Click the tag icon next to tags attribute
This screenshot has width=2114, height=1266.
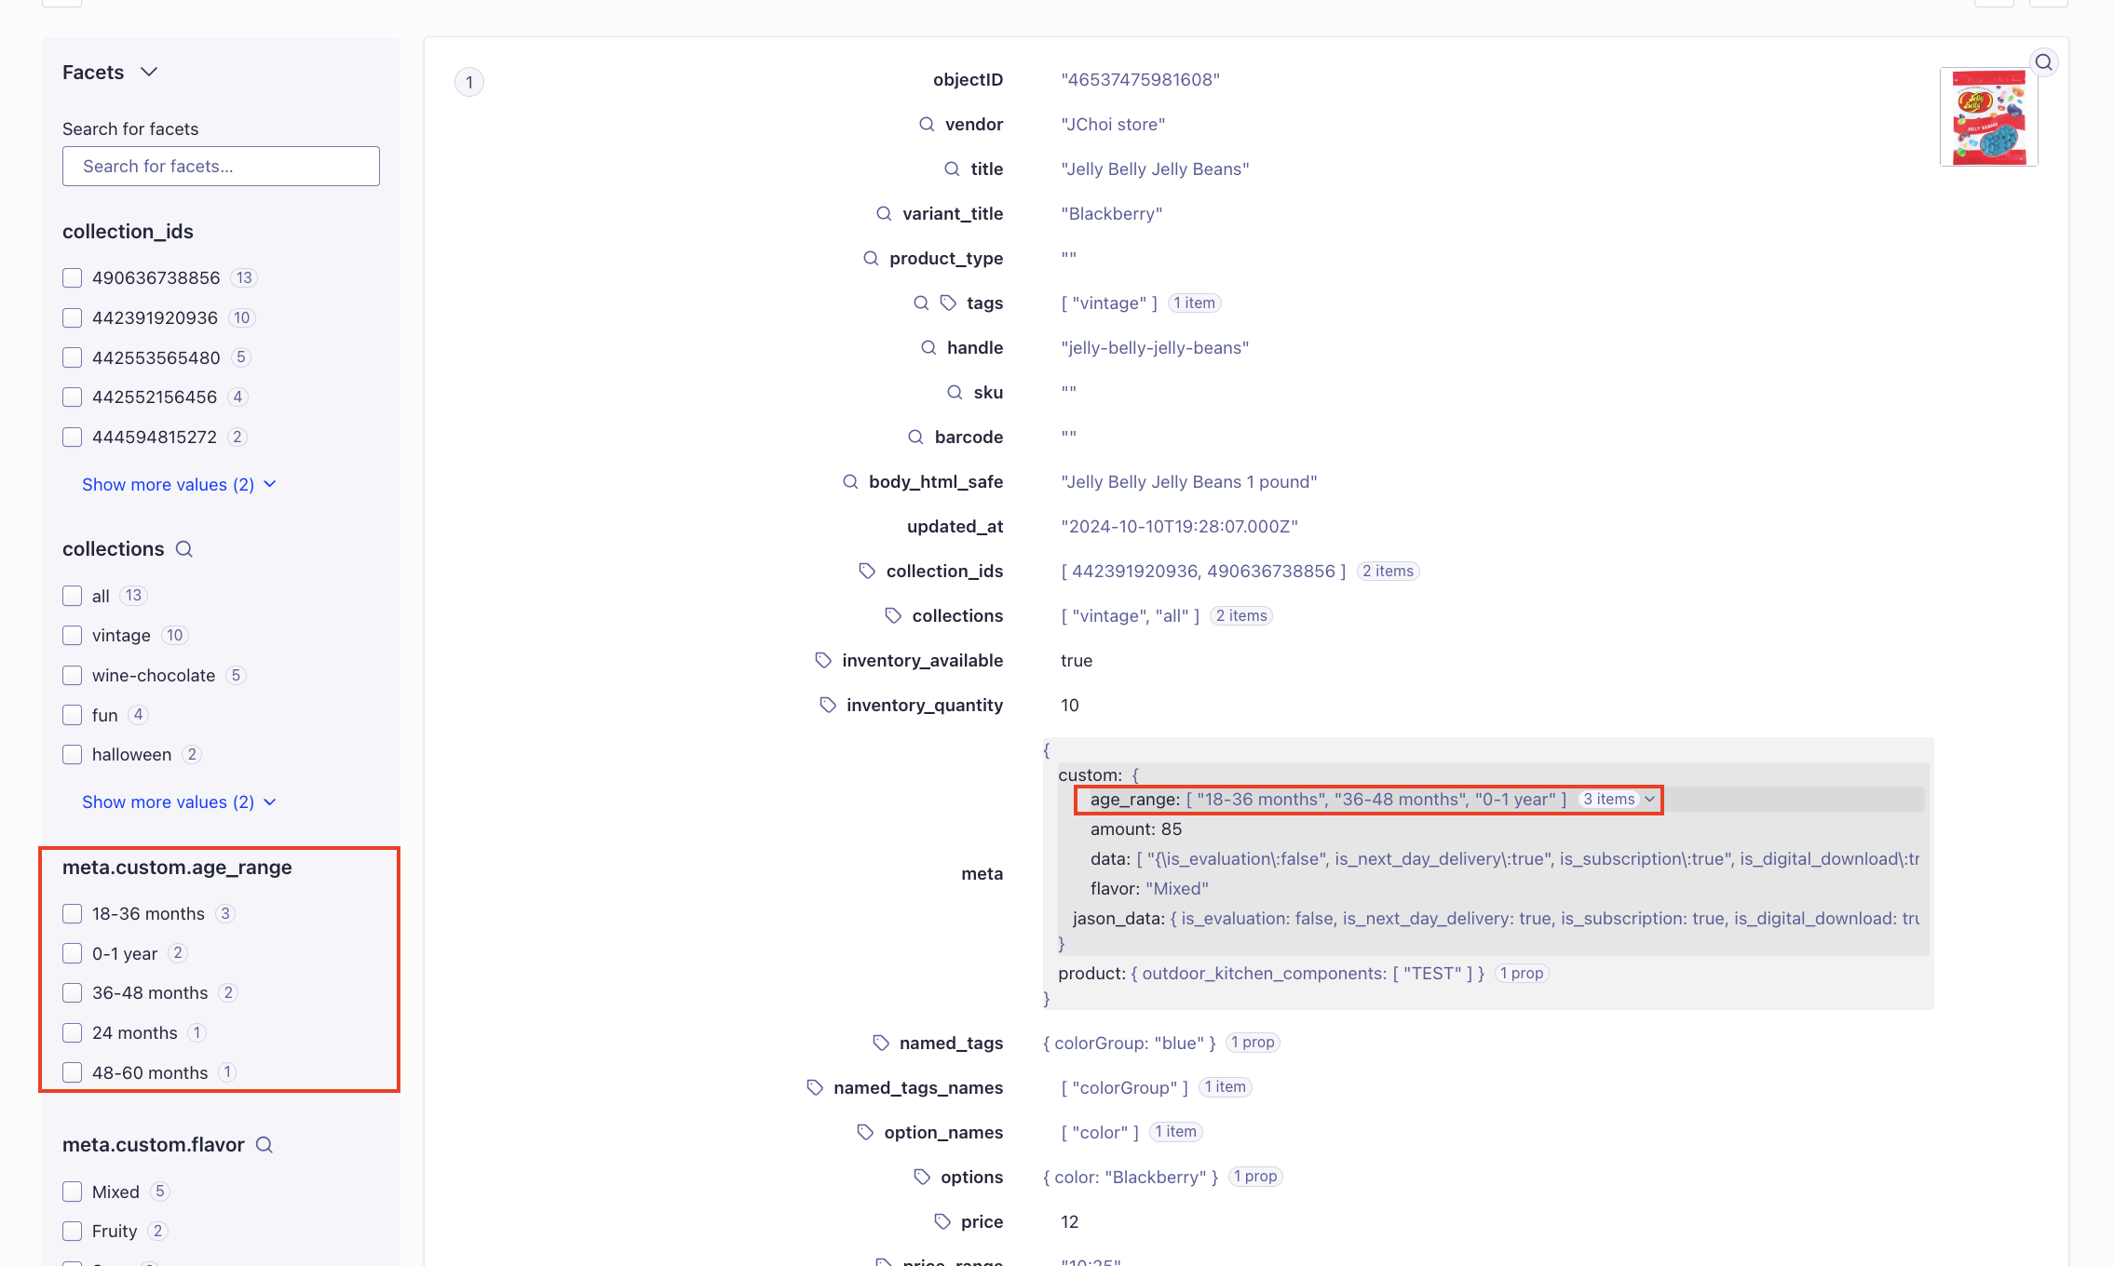pos(948,303)
